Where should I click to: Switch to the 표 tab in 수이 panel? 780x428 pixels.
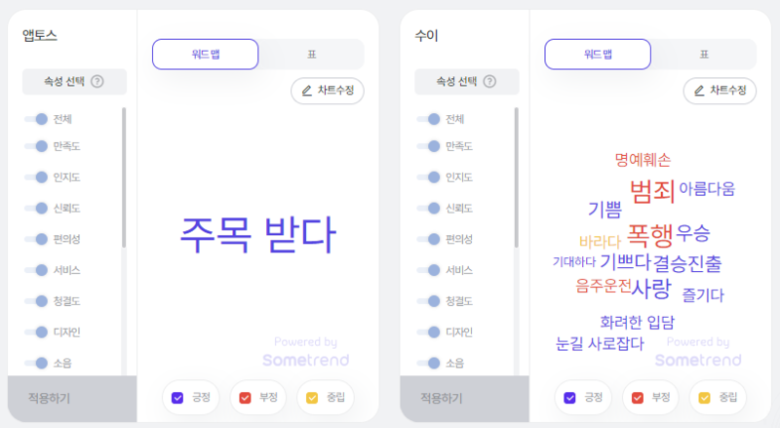point(704,55)
